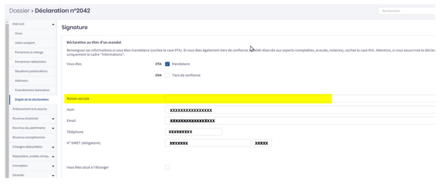The height and width of the screenshot is (186, 441).
Task: Click the Téléphone input field
Action: (193, 131)
